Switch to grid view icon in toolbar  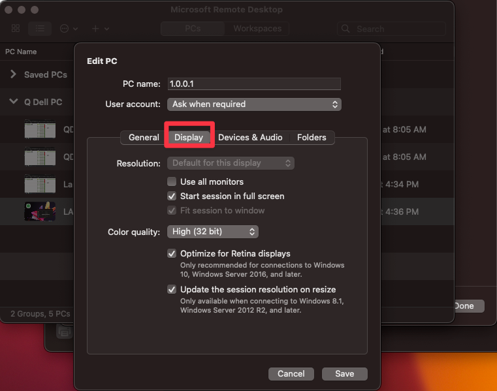point(16,29)
